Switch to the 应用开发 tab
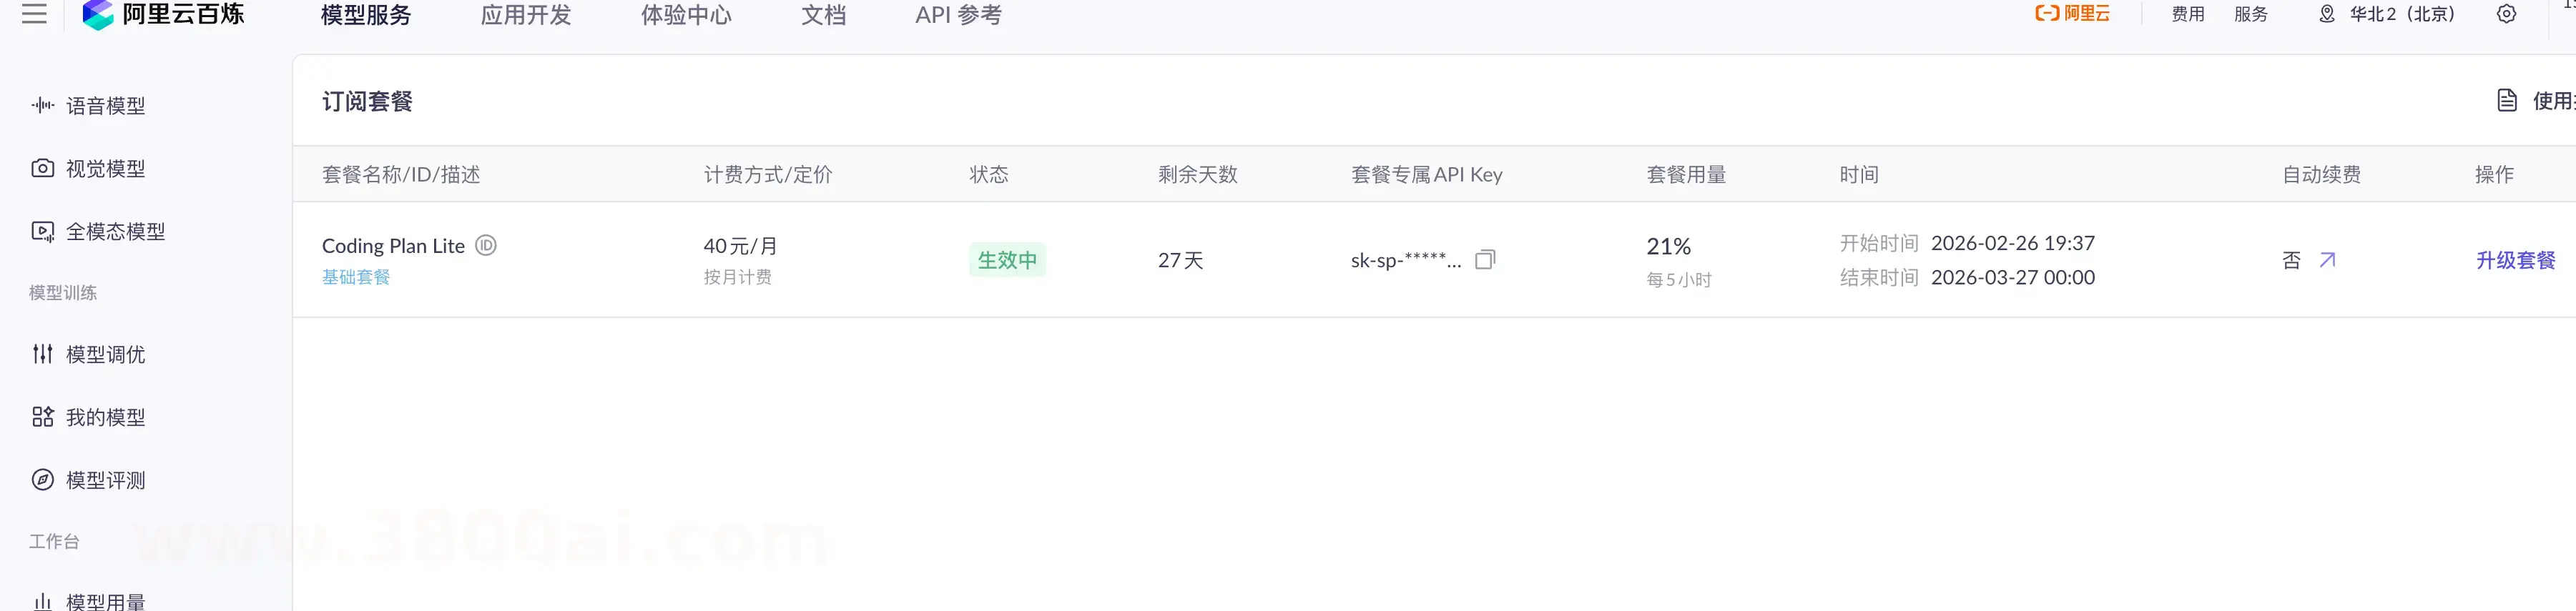The image size is (2576, 611). [x=526, y=15]
